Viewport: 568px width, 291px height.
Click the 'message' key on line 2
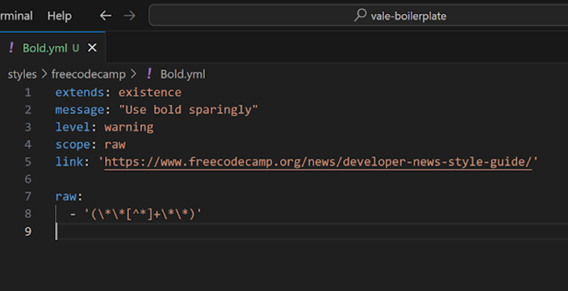pos(80,109)
